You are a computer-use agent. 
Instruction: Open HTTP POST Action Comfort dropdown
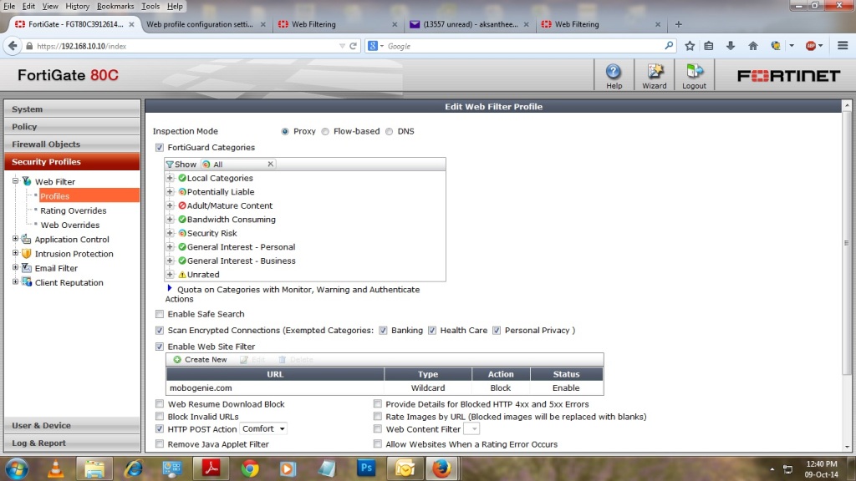[x=263, y=428]
